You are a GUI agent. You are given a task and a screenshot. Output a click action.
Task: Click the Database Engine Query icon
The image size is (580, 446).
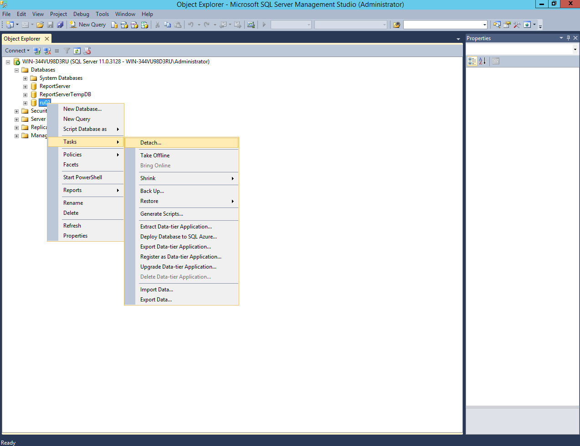pos(114,25)
